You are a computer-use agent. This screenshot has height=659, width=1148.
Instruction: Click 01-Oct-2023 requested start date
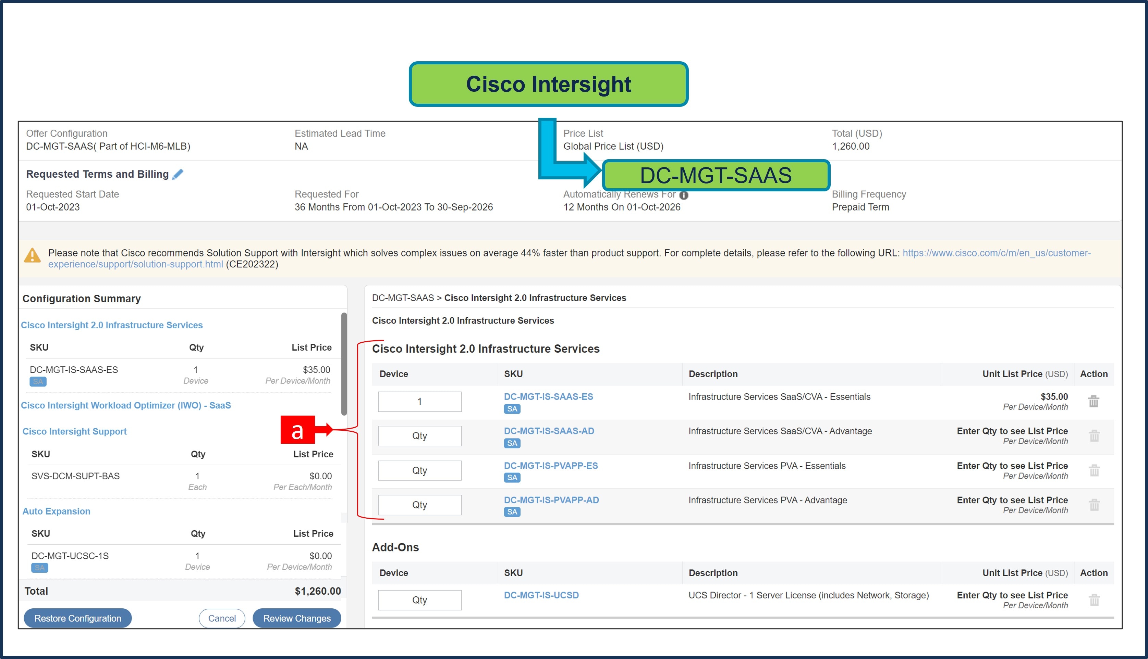pos(52,207)
